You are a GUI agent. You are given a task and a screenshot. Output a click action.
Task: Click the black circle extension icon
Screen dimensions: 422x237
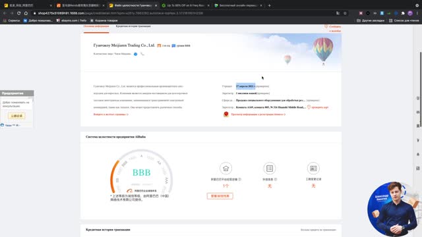click(368, 13)
